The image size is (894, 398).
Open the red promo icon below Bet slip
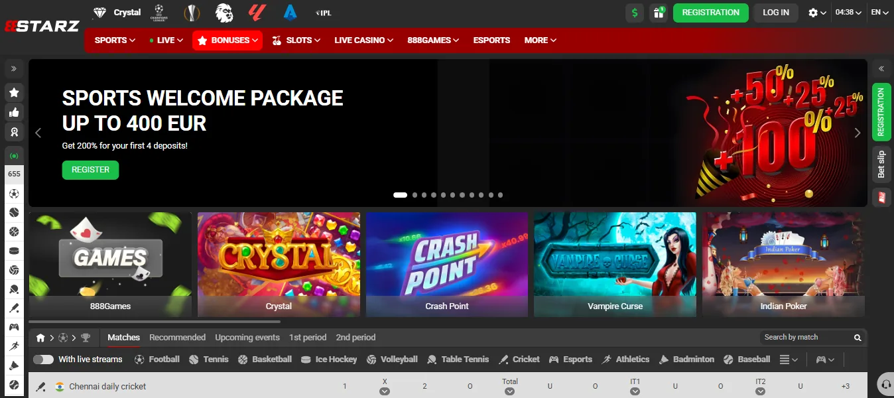881,197
